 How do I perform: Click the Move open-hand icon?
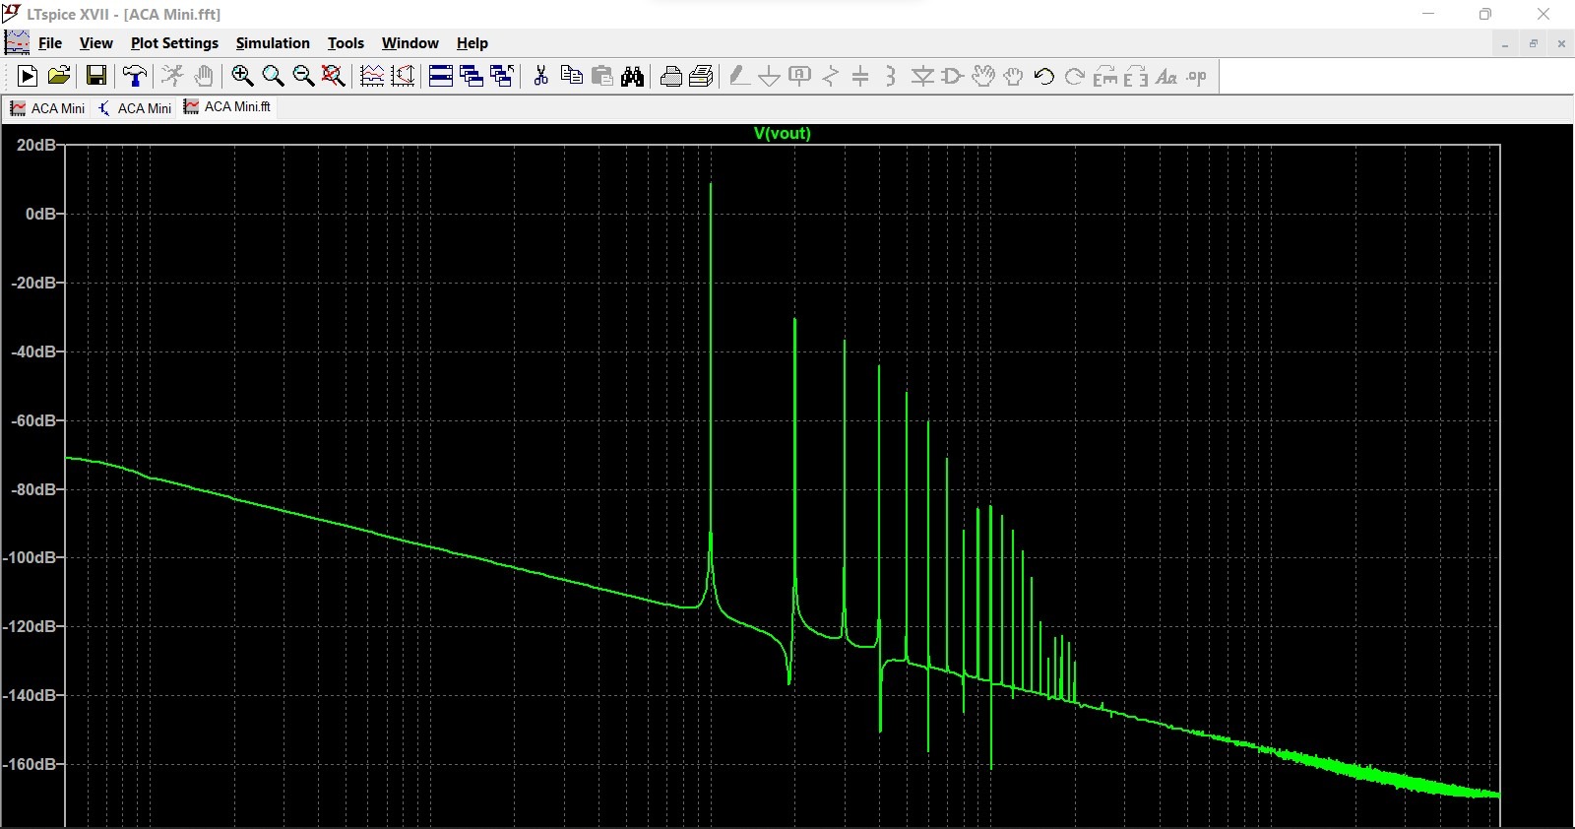pos(983,76)
